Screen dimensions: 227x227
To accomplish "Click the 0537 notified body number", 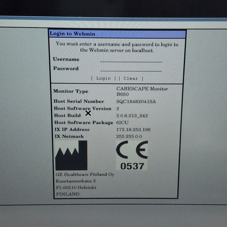I will pyautogui.click(x=132, y=166).
